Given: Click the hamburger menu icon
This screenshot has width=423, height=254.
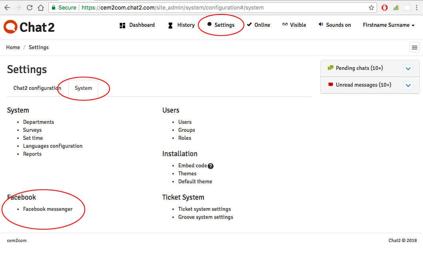Looking at the screenshot, I should click(x=414, y=48).
